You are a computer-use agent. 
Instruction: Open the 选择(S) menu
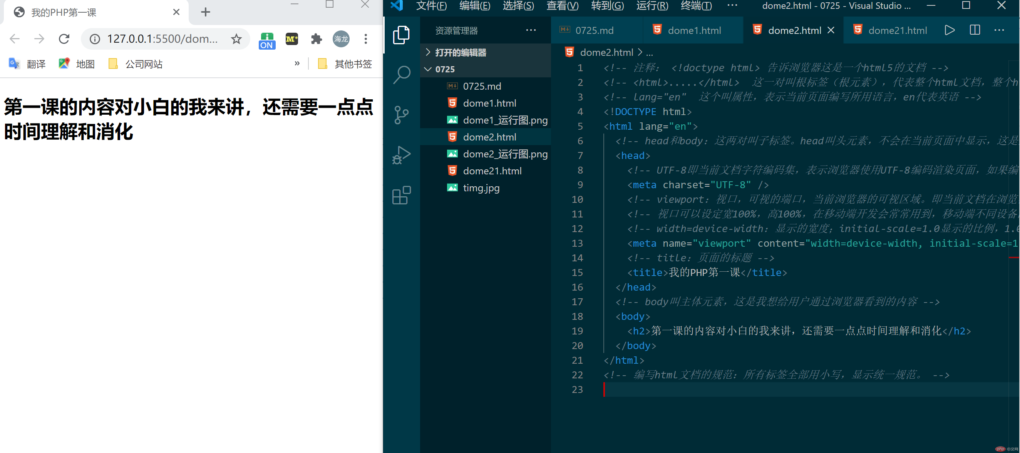pos(518,5)
